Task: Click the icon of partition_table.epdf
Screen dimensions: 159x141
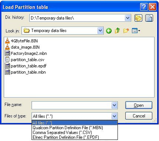Action: tap(7, 66)
